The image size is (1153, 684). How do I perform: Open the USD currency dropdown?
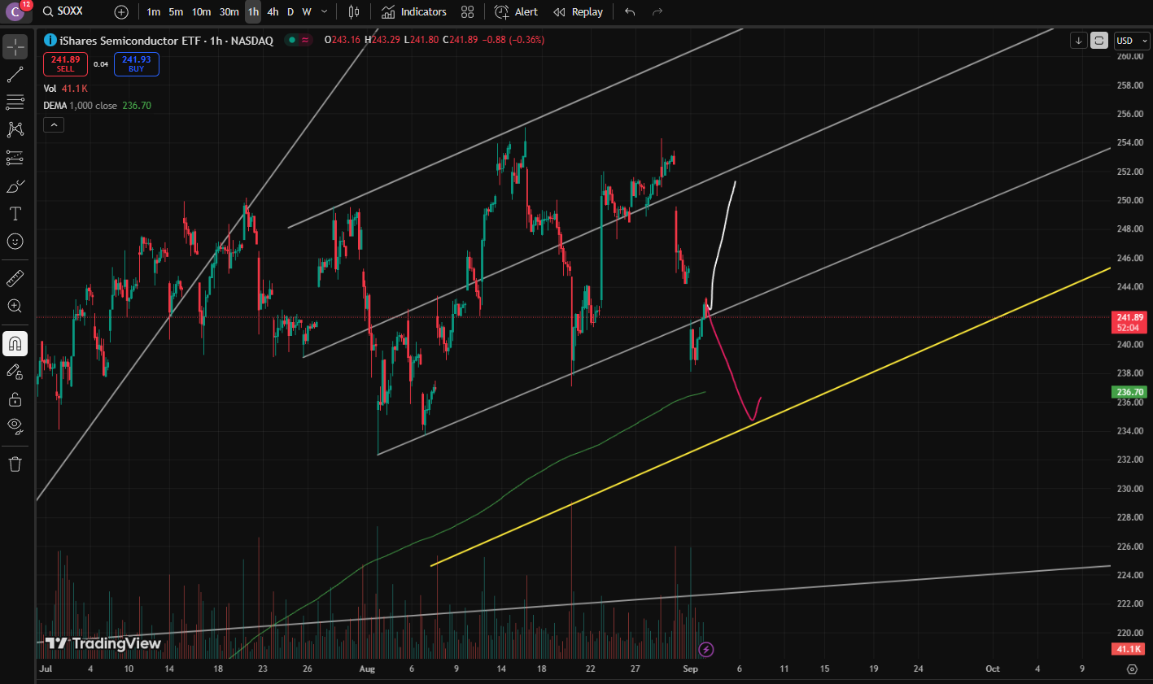1132,41
